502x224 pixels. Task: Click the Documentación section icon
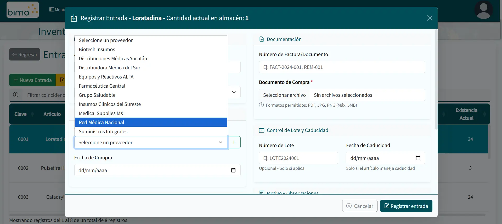(262, 39)
